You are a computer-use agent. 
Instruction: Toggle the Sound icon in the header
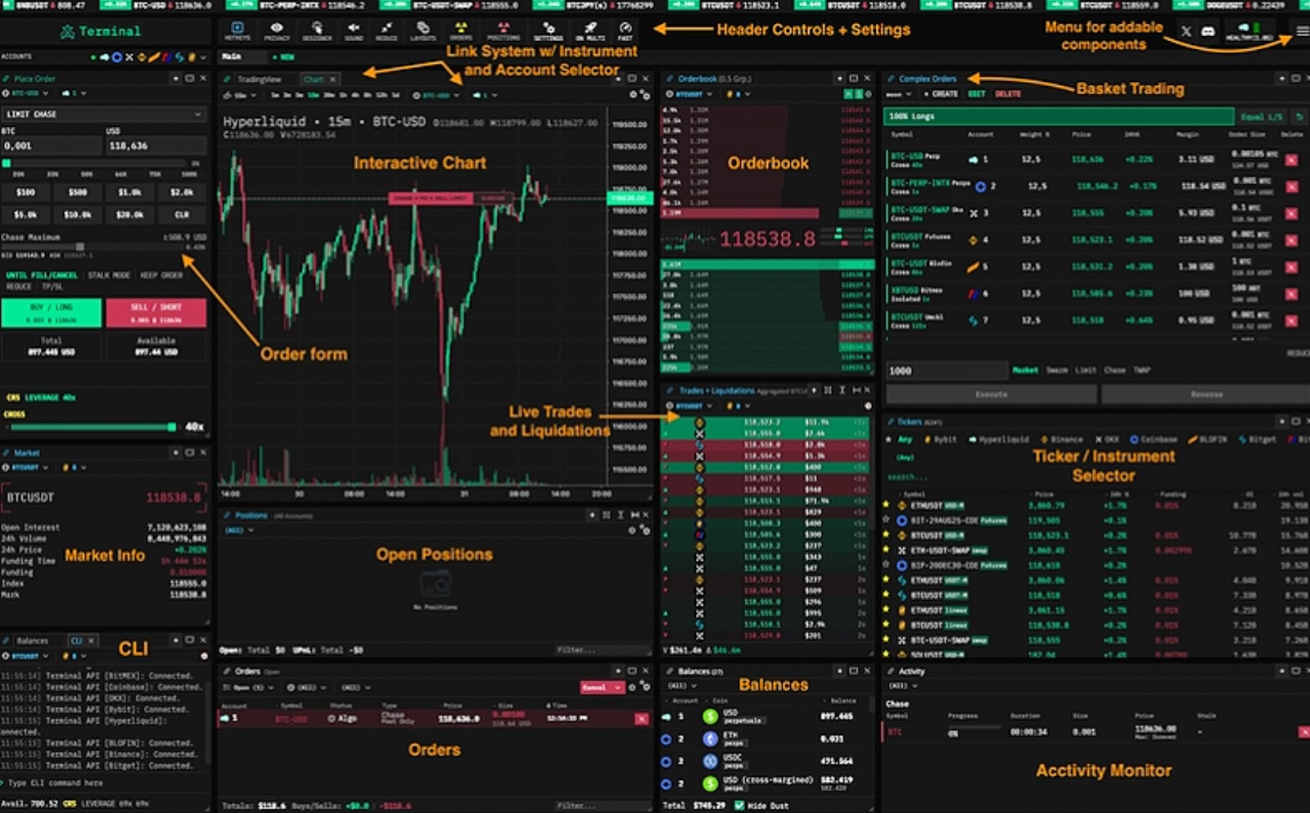point(354,31)
